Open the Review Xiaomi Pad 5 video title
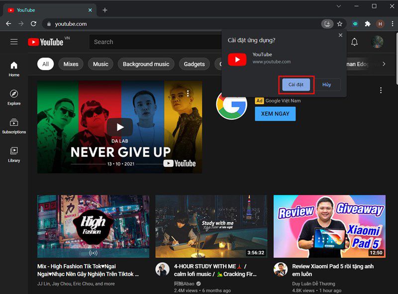This screenshot has height=294, width=398. pyautogui.click(x=333, y=270)
